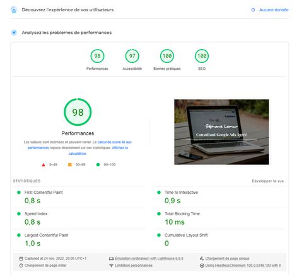Jump to the Accessibilité 97 score gauge

point(132,56)
